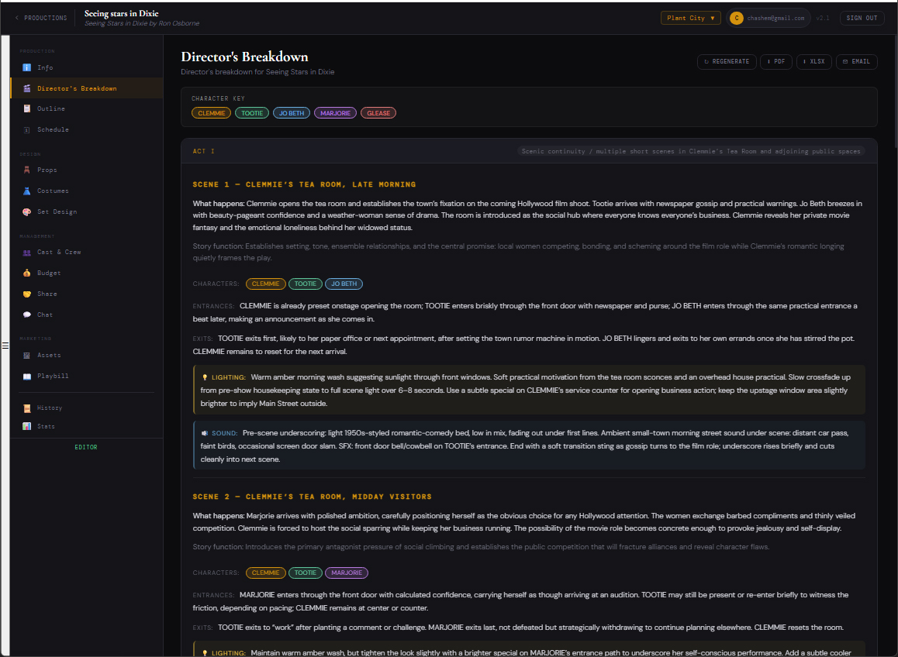Click the GLEASE tag in Character Key
The width and height of the screenshot is (898, 657).
pyautogui.click(x=378, y=113)
